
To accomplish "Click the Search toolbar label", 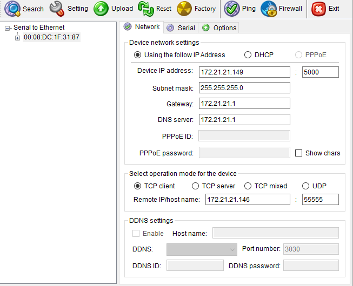I will (33, 9).
